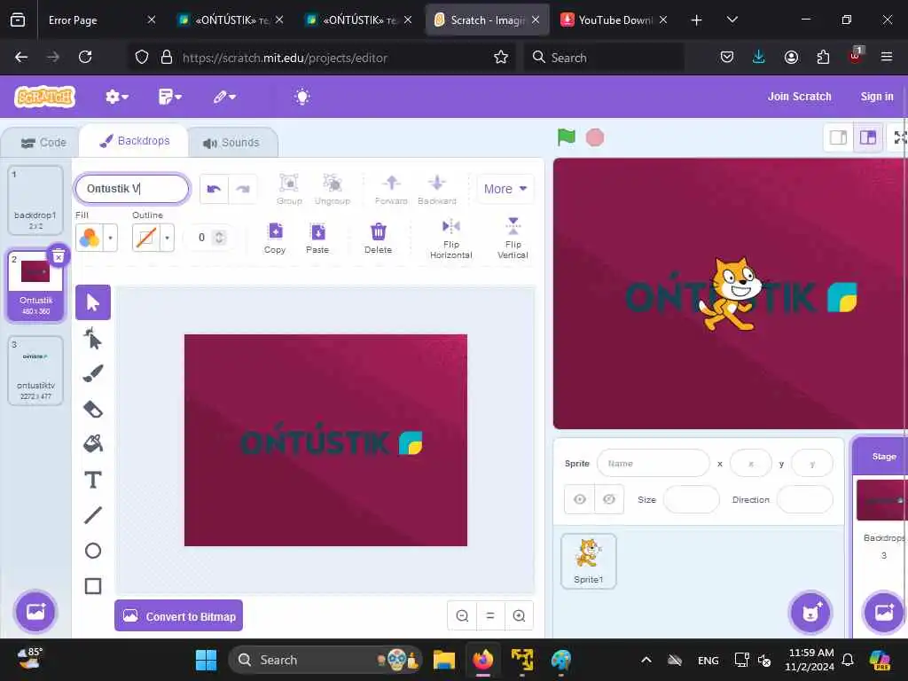Screen dimensions: 908x681
Task: Switch to small stage layout
Action: point(838,137)
